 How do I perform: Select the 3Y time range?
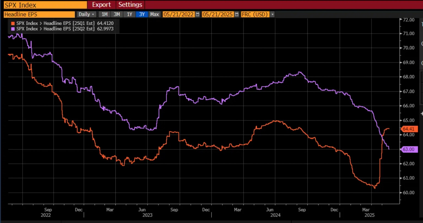[x=142, y=14]
